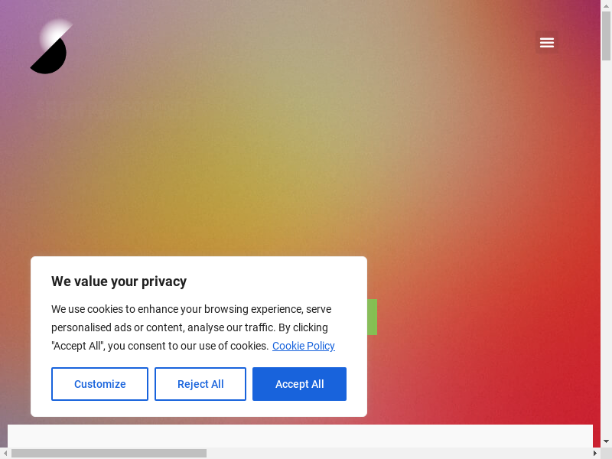612x459 pixels.
Task: Click the half-circle site logo
Action: click(50, 47)
